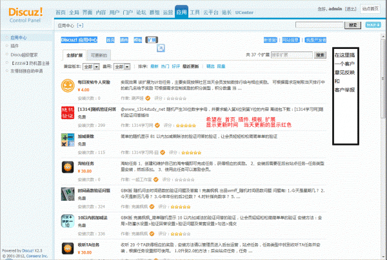Screen dimensions: 387x260
Task: Select 应用中心 in the sidebar
Action: (19, 38)
